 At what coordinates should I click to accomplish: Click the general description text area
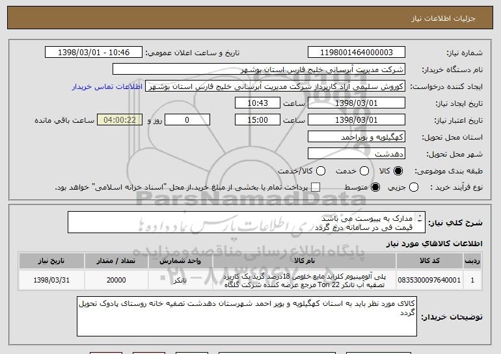point(247,222)
